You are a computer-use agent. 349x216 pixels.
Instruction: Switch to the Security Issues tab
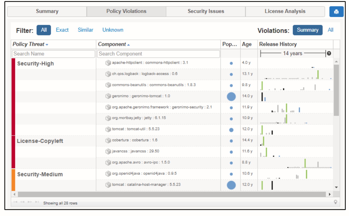tap(206, 11)
